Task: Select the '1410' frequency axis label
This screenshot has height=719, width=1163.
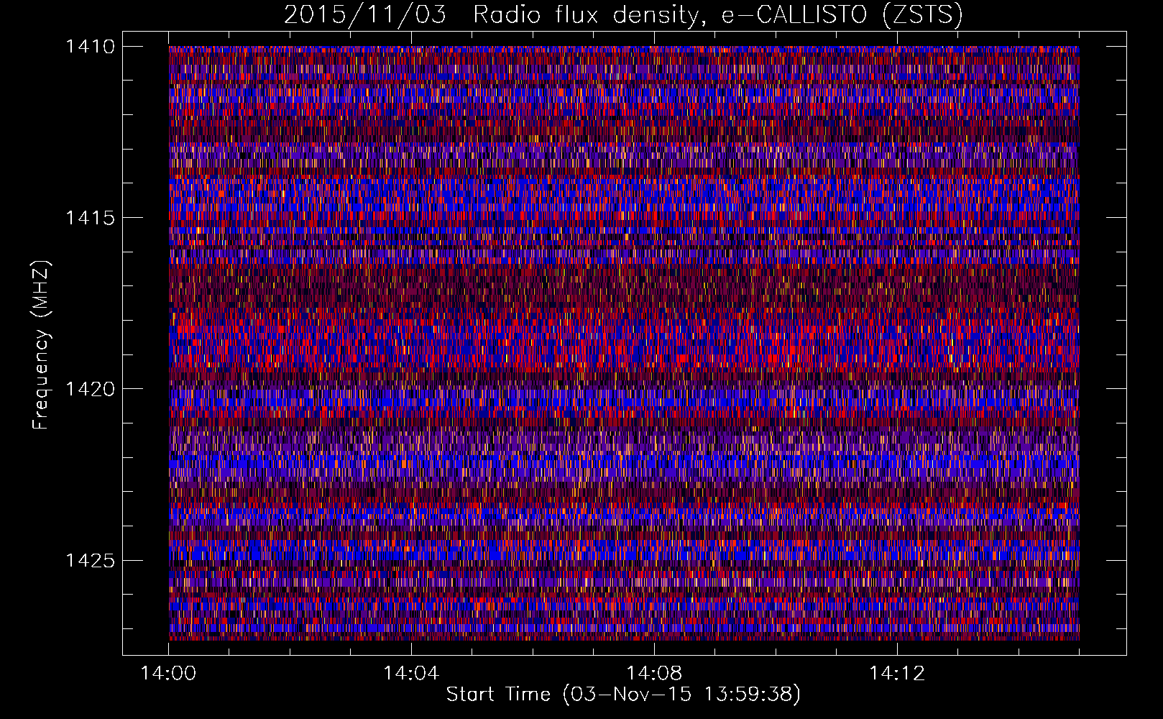Action: tap(90, 47)
